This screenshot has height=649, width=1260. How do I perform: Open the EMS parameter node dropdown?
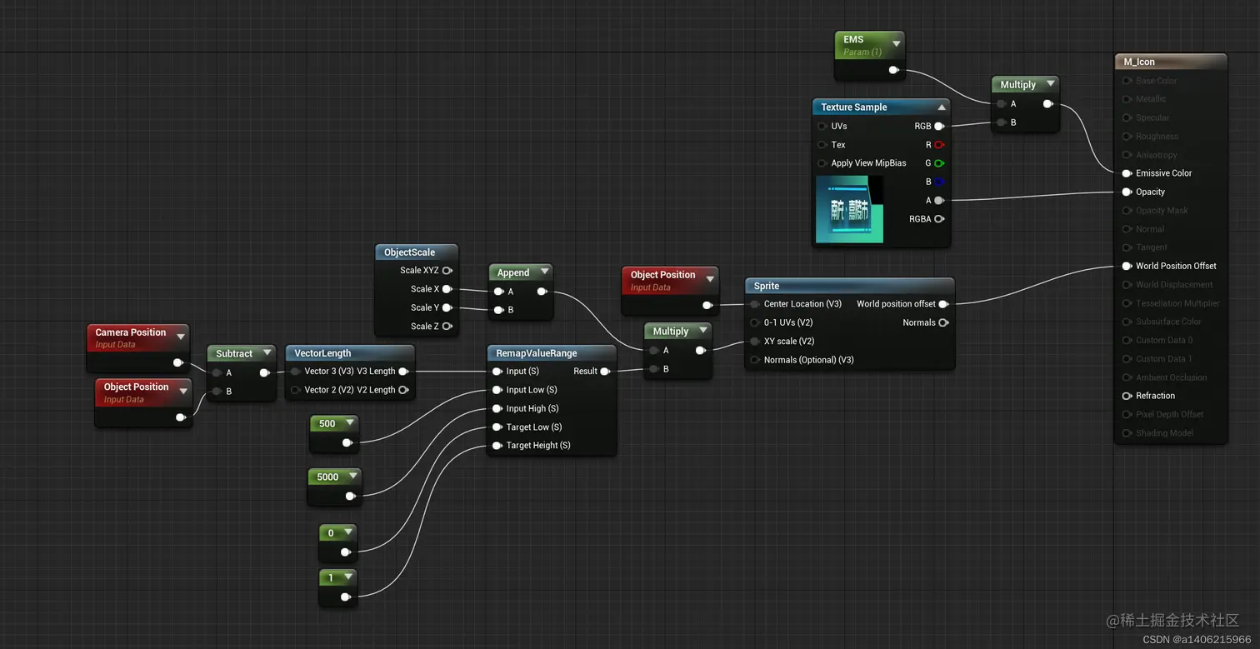897,42
